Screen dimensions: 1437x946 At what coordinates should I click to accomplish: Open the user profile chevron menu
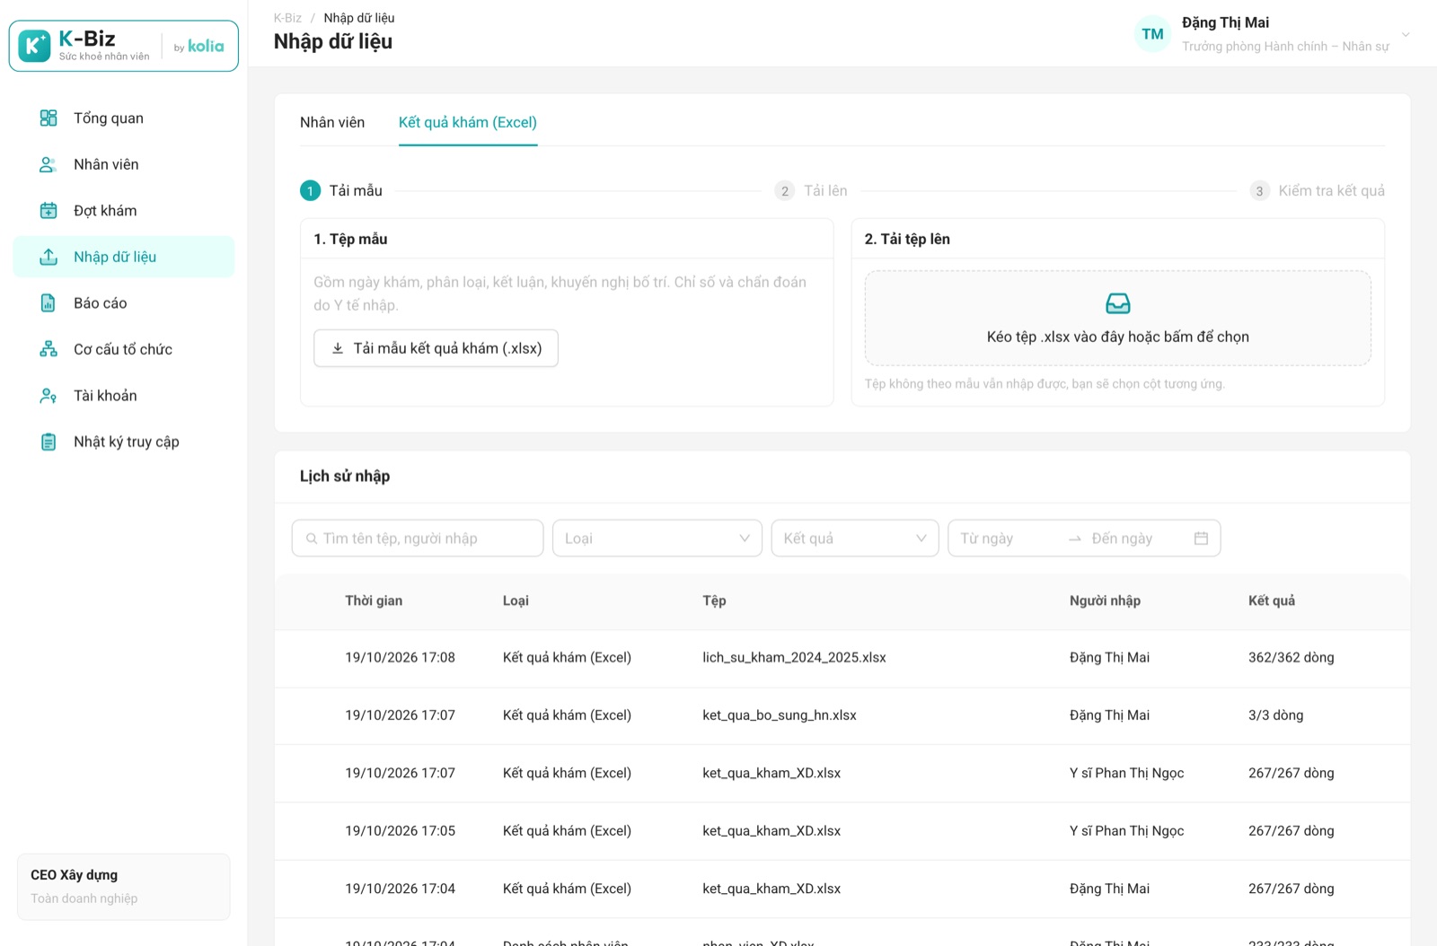pyautogui.click(x=1406, y=34)
